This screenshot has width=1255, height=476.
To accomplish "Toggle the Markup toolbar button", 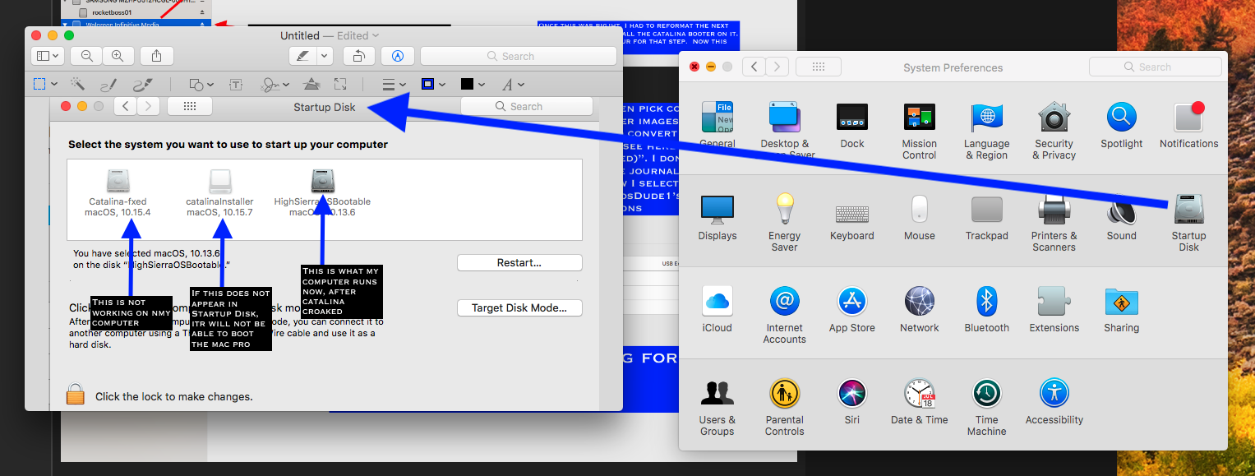I will tap(398, 56).
